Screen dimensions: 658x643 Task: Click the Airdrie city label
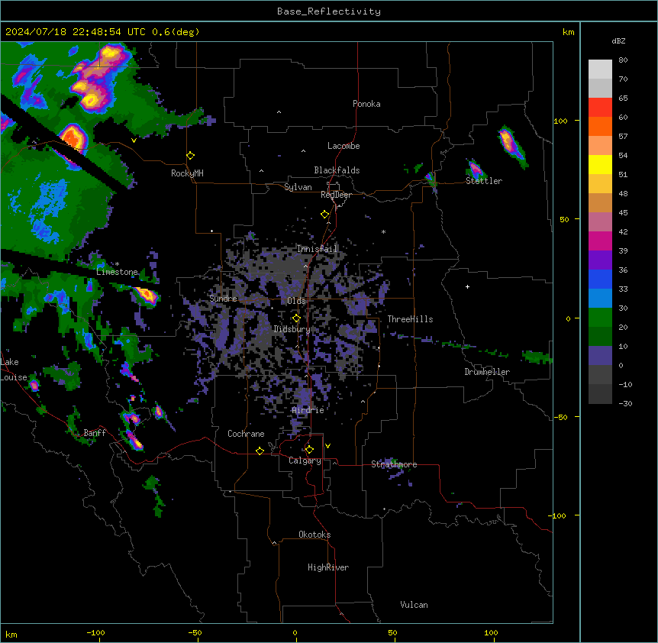pos(308,410)
